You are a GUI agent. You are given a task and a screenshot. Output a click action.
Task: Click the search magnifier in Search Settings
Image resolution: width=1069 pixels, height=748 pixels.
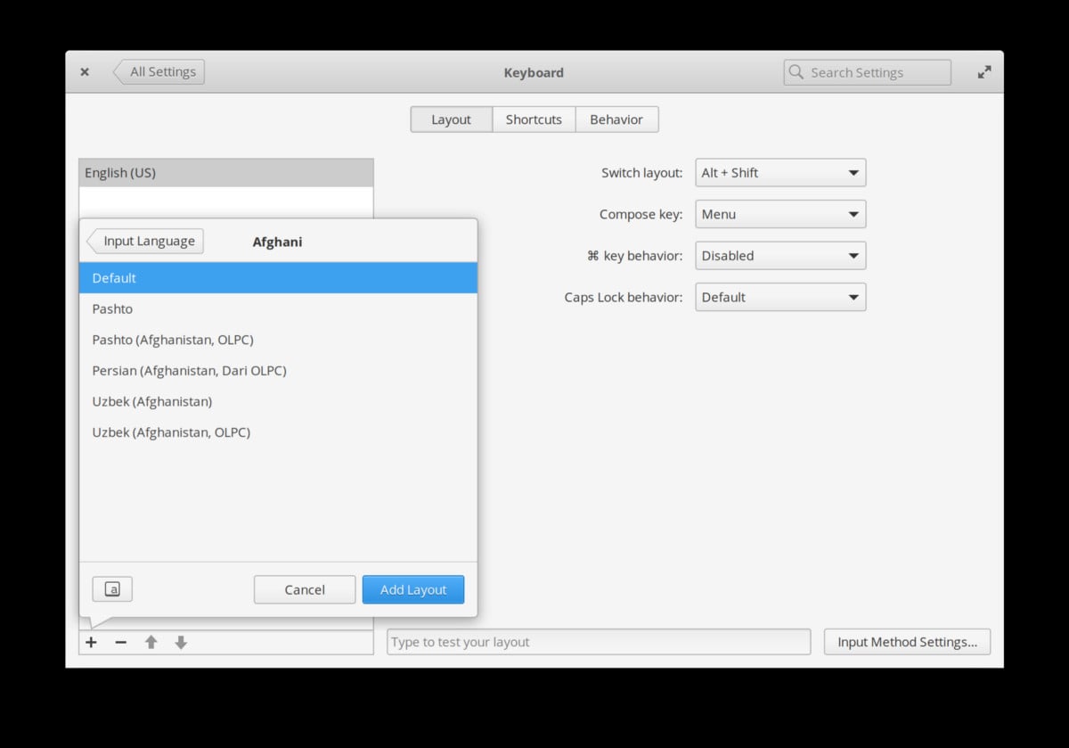click(x=796, y=72)
